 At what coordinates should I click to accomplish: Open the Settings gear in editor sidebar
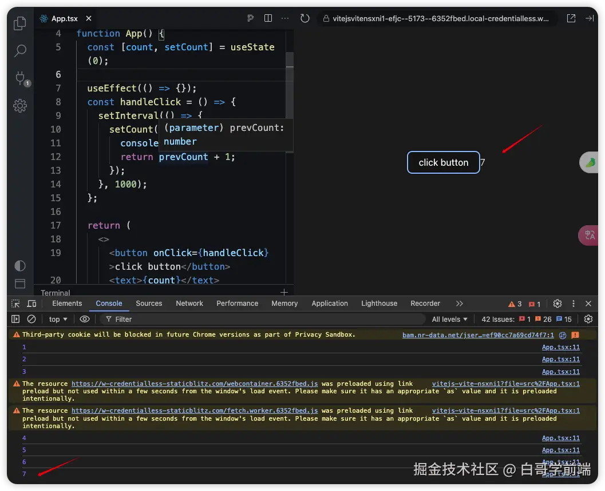click(x=20, y=106)
